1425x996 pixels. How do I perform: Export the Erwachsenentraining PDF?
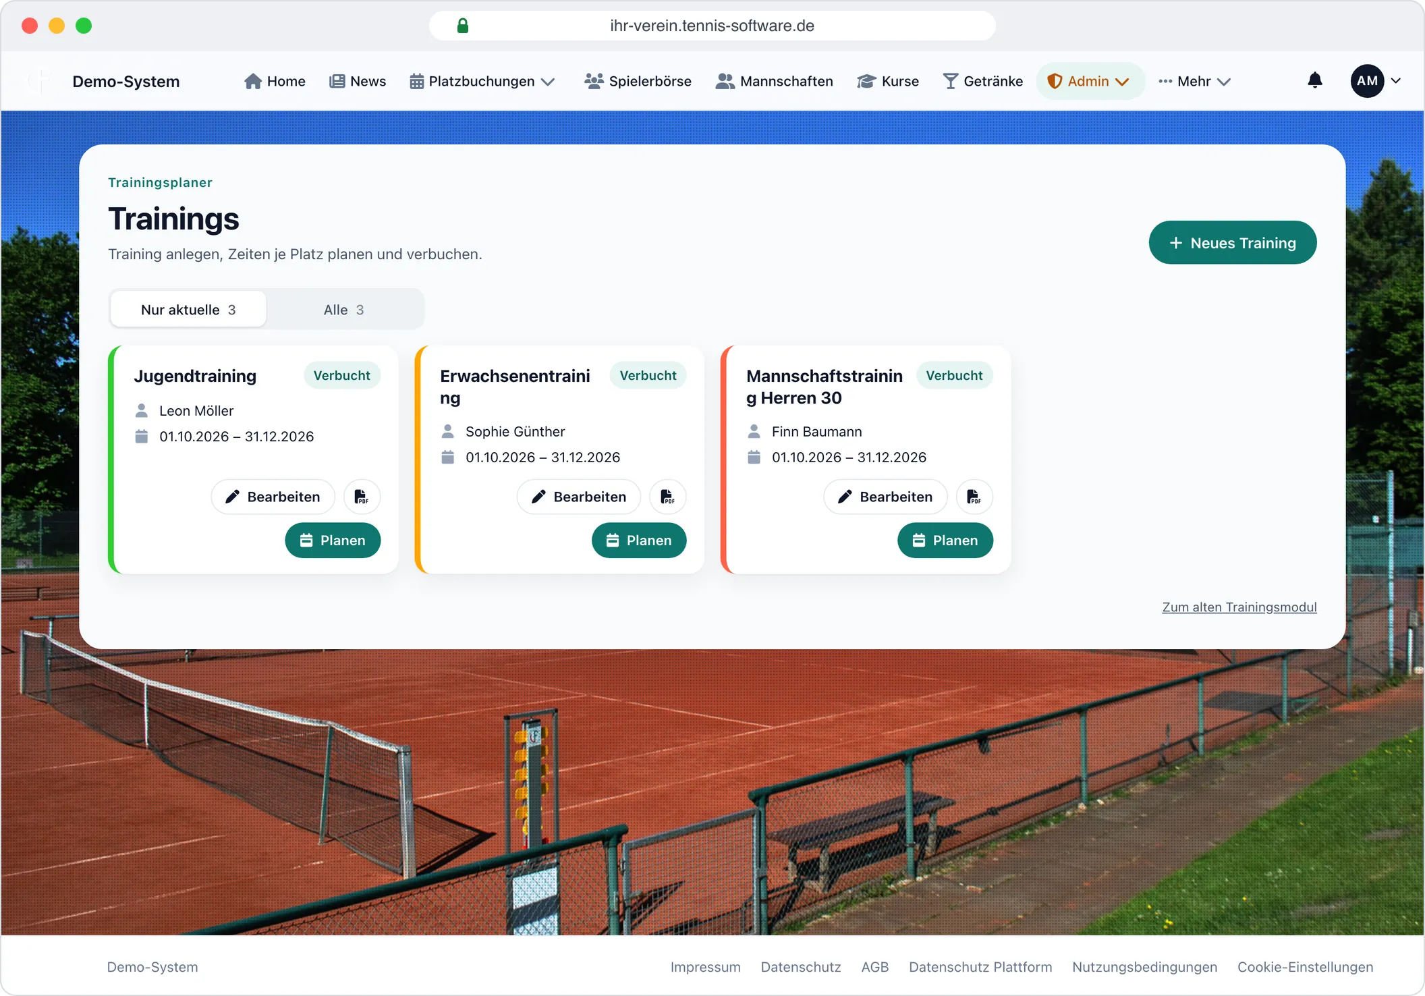click(668, 497)
